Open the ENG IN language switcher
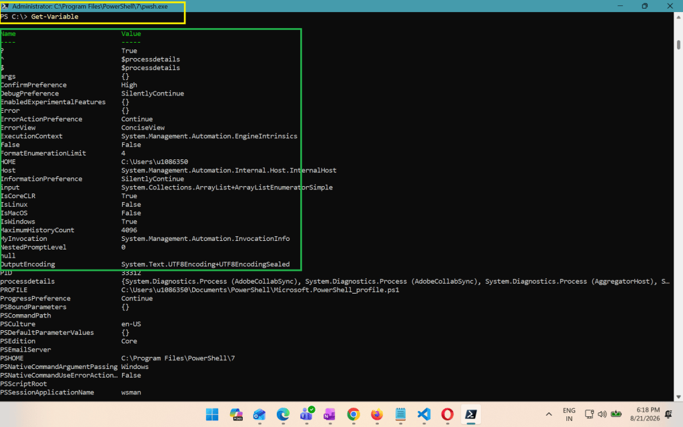 [x=569, y=414]
